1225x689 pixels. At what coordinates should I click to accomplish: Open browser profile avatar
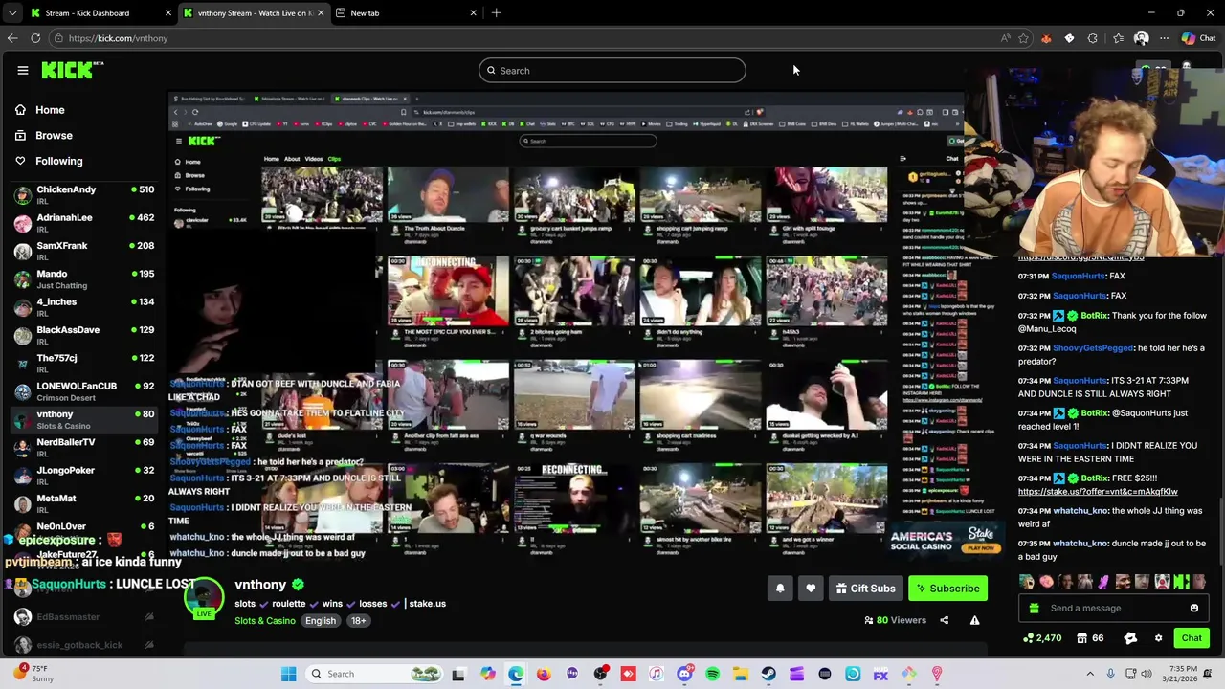(x=1141, y=38)
